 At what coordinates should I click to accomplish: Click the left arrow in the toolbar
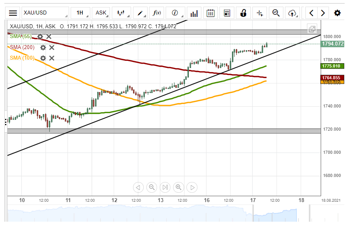(x=311, y=13)
